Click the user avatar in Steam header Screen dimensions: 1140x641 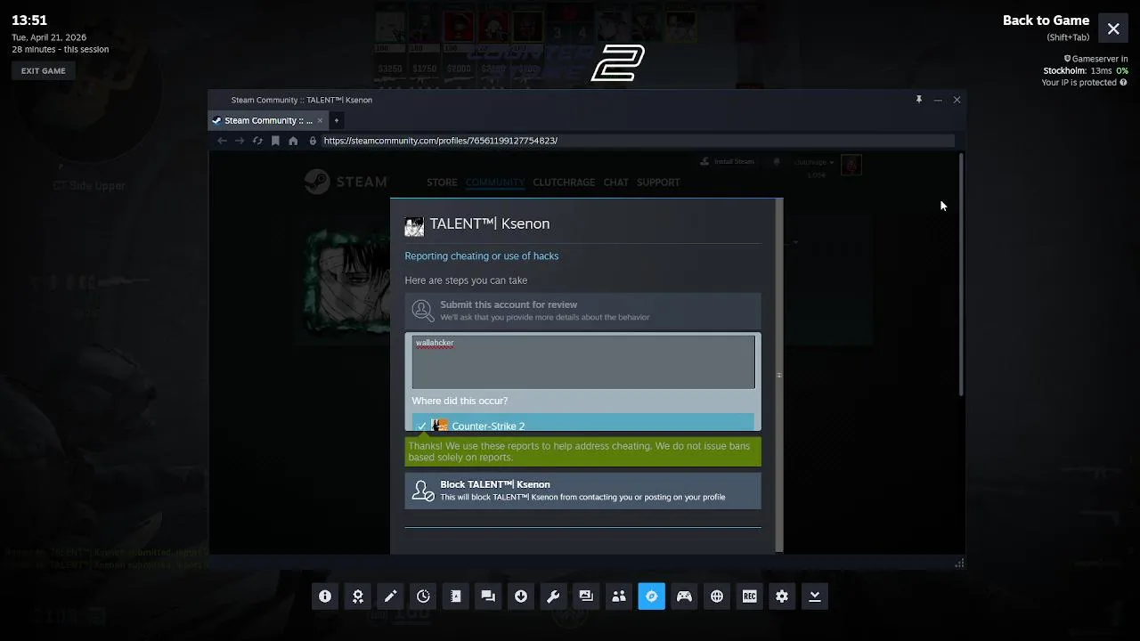[x=851, y=165]
